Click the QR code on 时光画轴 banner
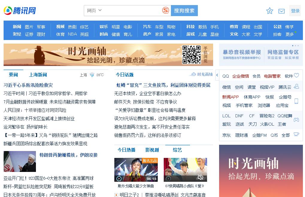This screenshot has height=197, width=305. pos(191,55)
